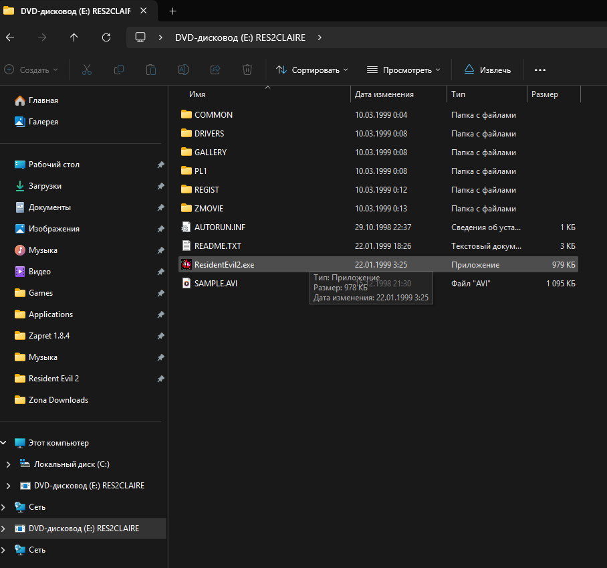Open the Resident Evil 2 pinned folder

pyautogui.click(x=47, y=379)
